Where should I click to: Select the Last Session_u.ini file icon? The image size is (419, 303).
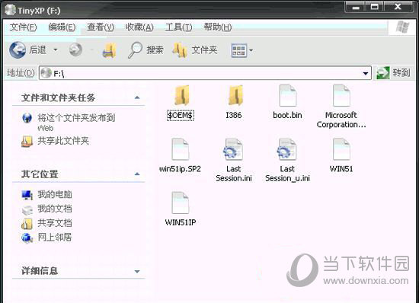coord(286,149)
